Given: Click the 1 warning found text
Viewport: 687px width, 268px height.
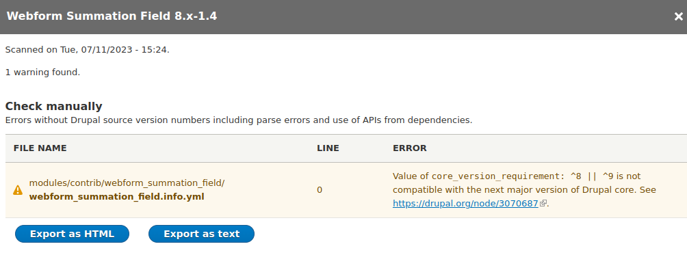Looking at the screenshot, I should tap(42, 72).
